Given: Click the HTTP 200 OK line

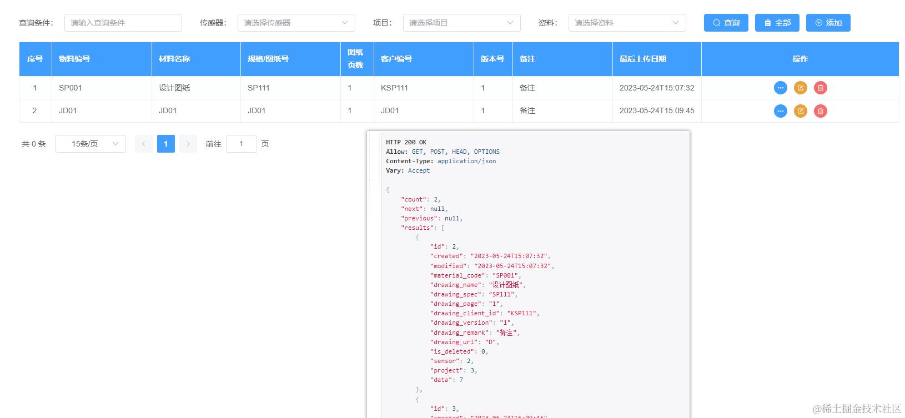Looking at the screenshot, I should point(406,142).
